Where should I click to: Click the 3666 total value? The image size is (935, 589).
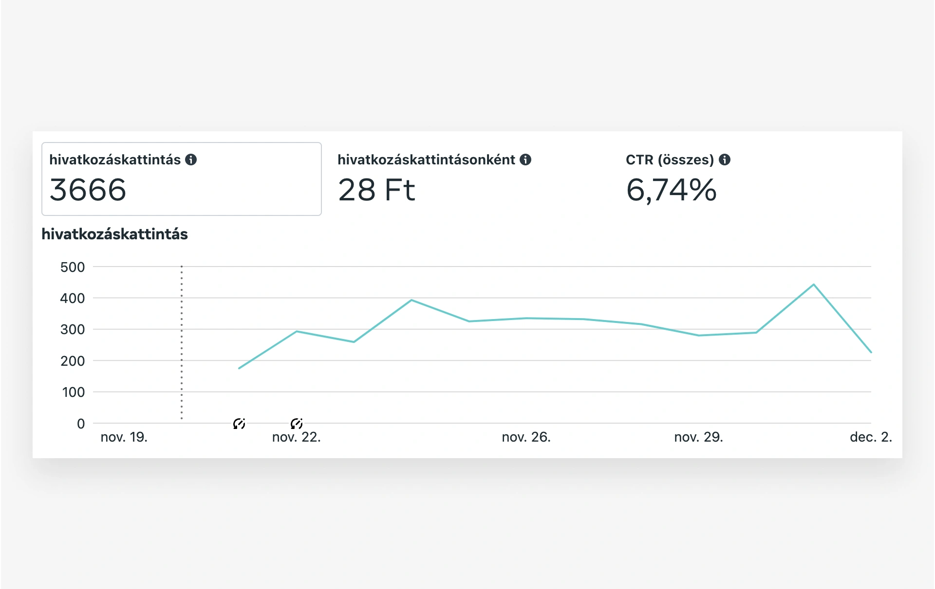click(88, 190)
